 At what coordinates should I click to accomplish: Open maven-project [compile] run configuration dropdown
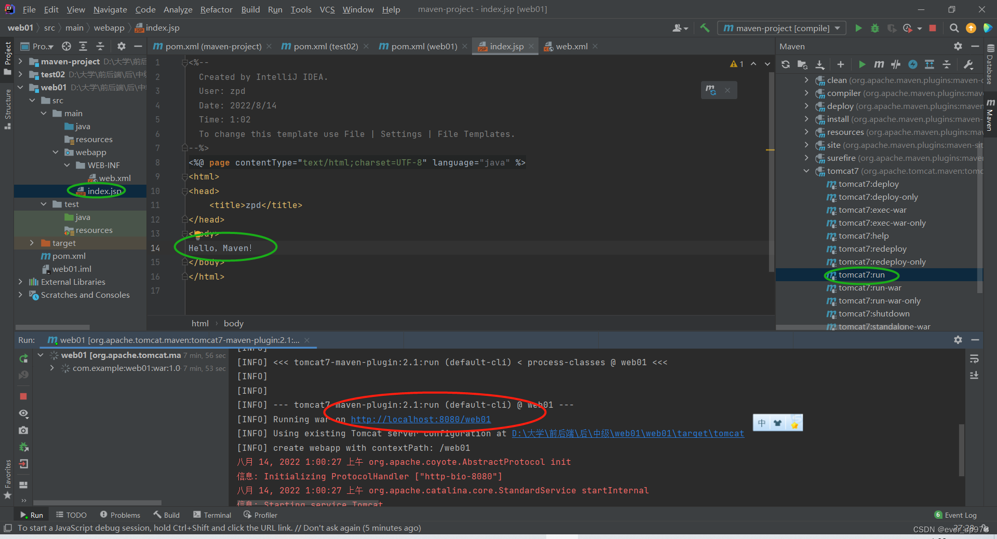(782, 28)
